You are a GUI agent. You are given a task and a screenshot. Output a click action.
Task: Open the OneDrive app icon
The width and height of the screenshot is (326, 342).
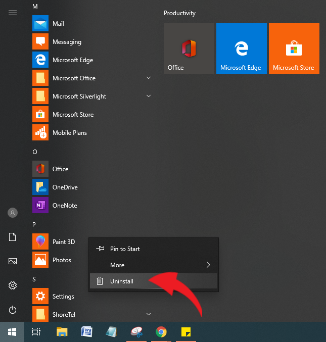click(x=40, y=187)
